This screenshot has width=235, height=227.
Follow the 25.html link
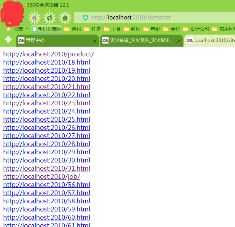(47, 119)
